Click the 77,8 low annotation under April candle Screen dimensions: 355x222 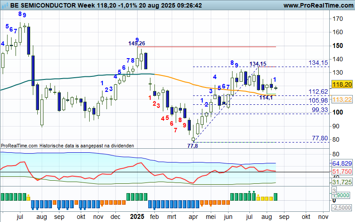[x=193, y=146]
